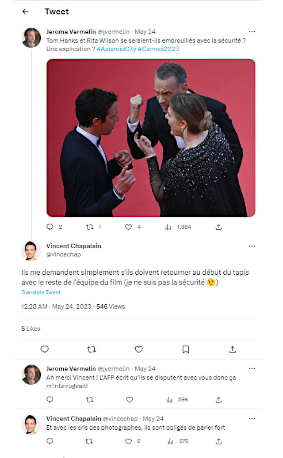Open the #AsteroidCity hashtag

click(116, 49)
